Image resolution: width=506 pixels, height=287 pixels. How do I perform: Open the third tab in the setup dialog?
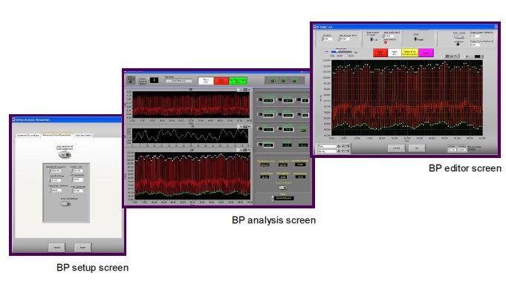[x=83, y=135]
